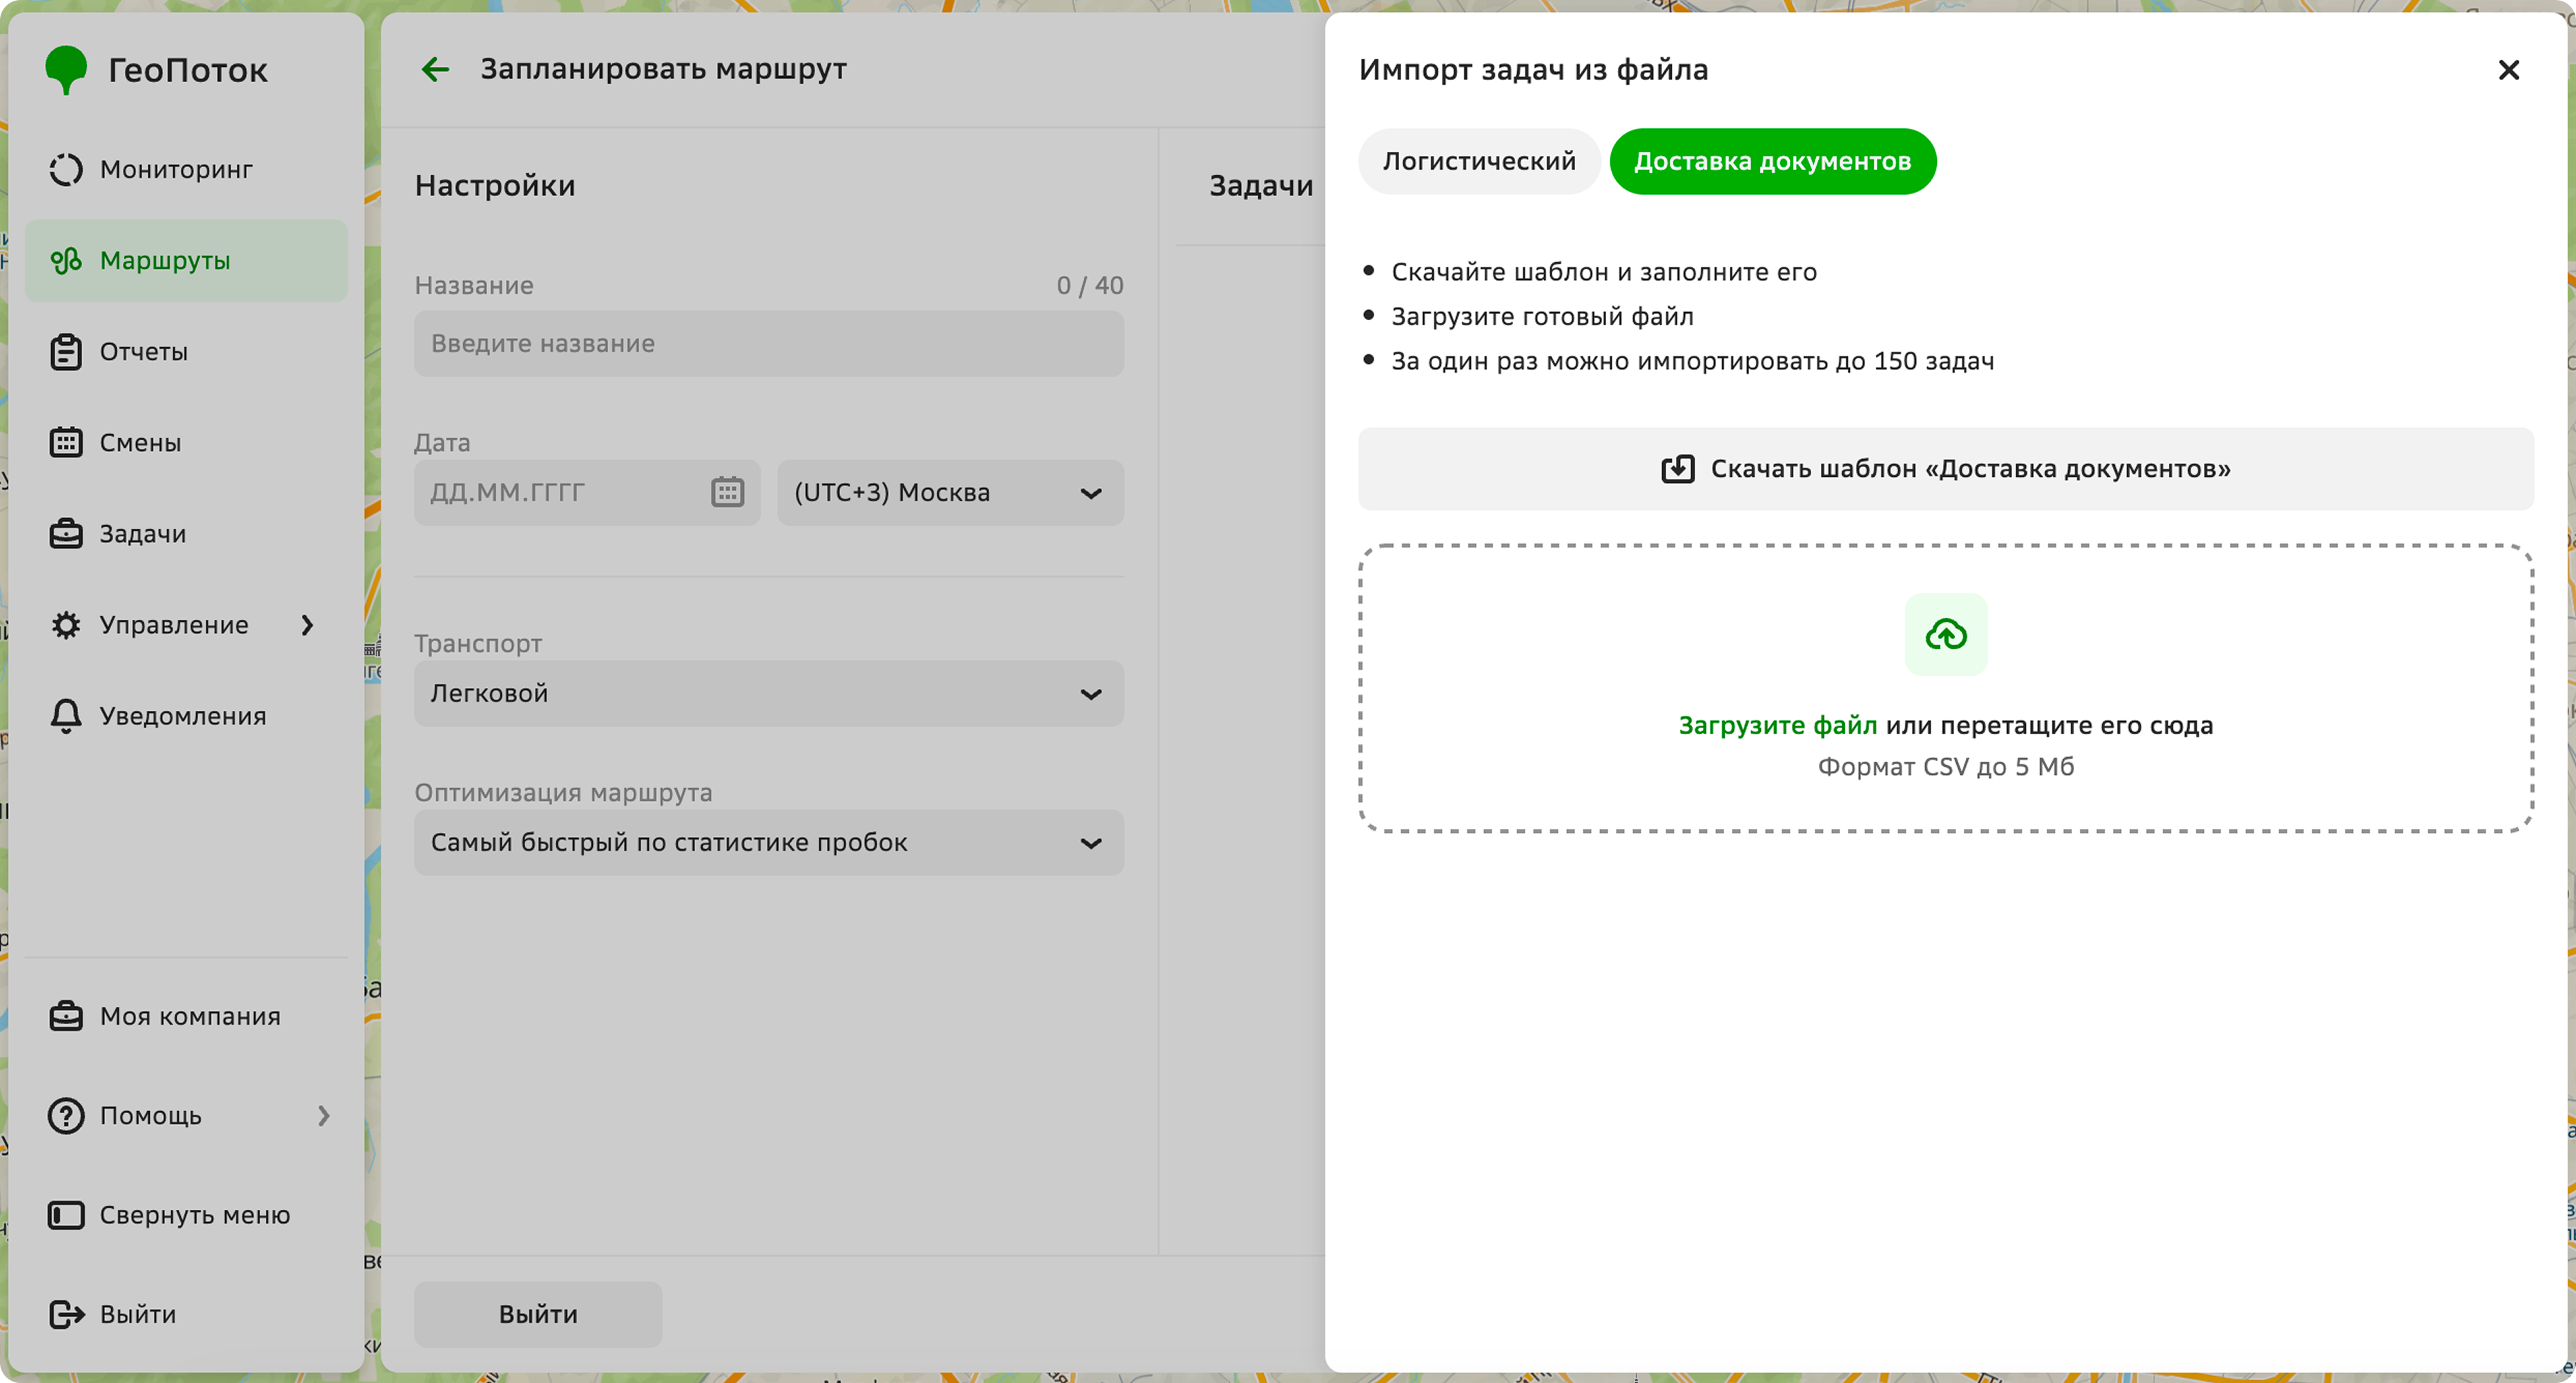Image resolution: width=2576 pixels, height=1383 pixels.
Task: Click the dashed file drop zone
Action: (x=1946, y=688)
